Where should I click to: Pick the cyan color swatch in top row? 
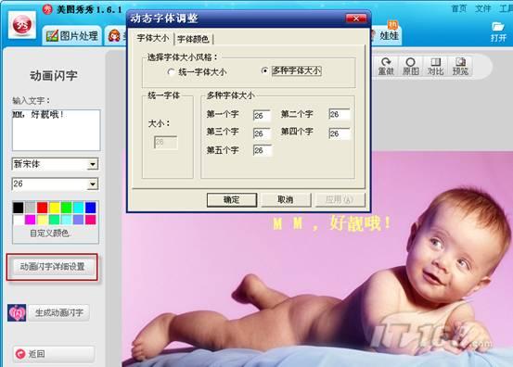[79, 208]
